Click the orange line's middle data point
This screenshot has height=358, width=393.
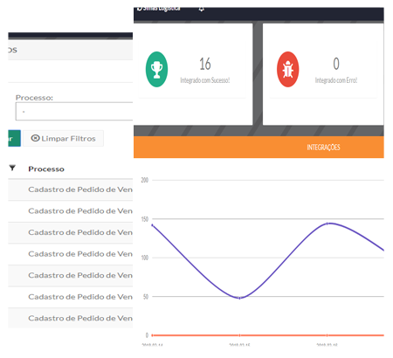239,335
